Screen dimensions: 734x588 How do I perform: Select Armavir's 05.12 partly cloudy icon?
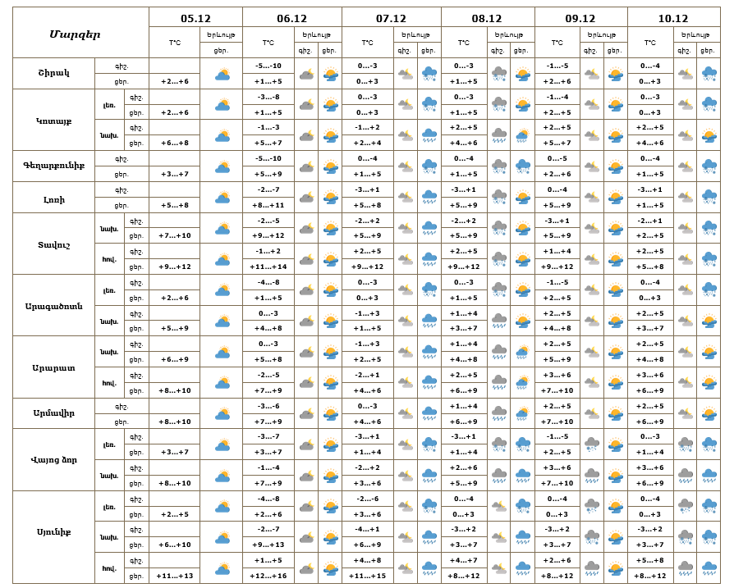point(222,414)
